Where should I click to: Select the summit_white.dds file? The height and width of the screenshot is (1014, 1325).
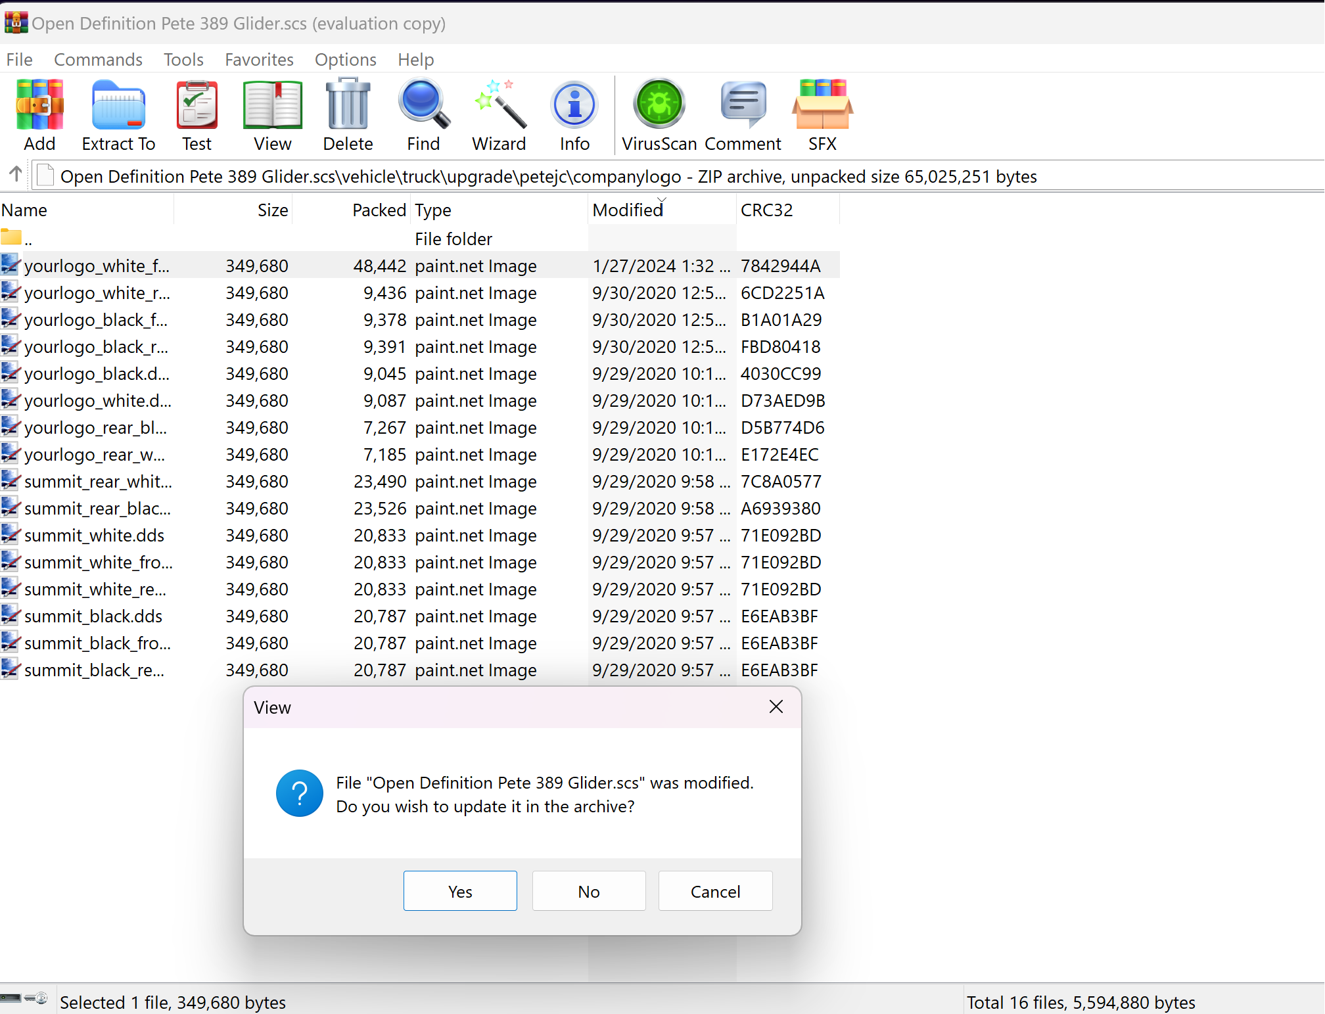pos(94,536)
